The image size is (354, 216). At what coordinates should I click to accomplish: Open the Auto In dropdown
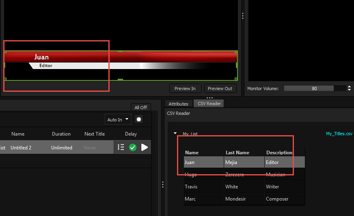pyautogui.click(x=118, y=119)
